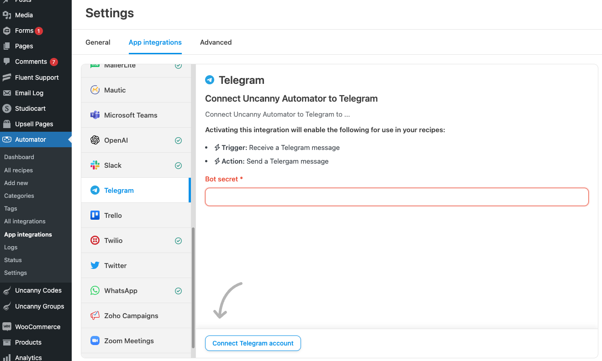602x361 pixels.
Task: Open Categories submenu item
Action: tap(19, 196)
